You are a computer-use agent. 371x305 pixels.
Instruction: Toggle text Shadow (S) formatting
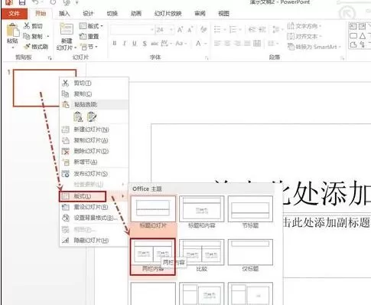pyautogui.click(x=145, y=44)
